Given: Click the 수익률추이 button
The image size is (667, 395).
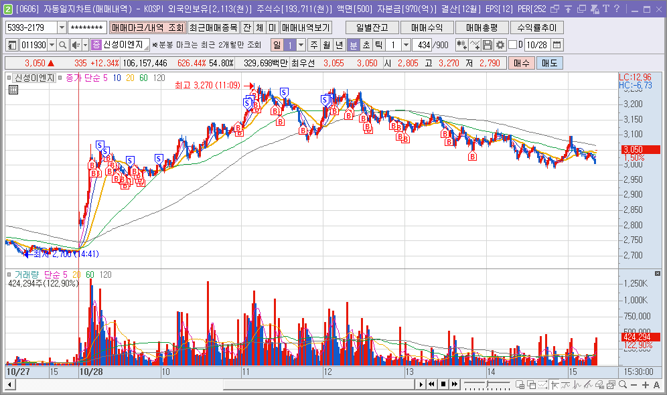Looking at the screenshot, I should [537, 27].
